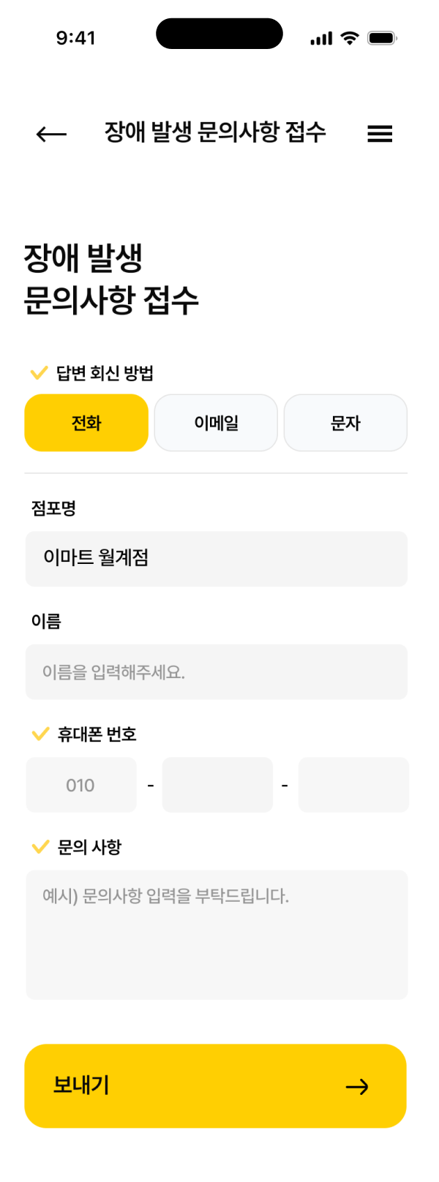Screen dimensions: 439x1182
Task: Click the middle phone number field
Action: pos(217,784)
